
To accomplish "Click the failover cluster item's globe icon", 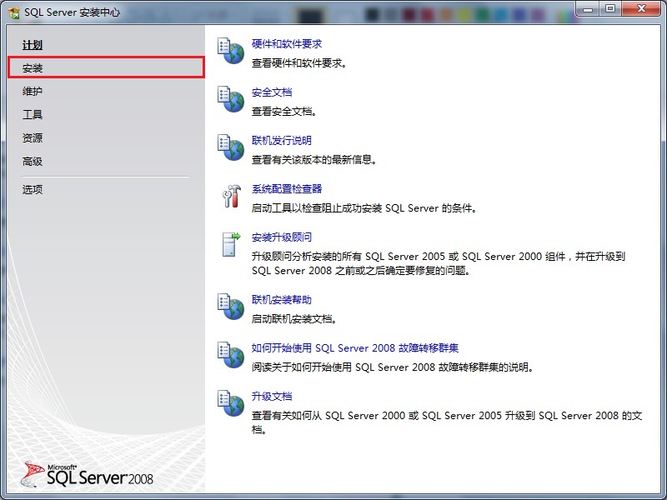I will [229, 355].
